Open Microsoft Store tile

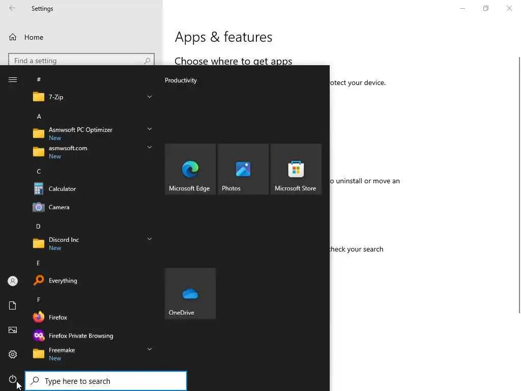tap(296, 169)
